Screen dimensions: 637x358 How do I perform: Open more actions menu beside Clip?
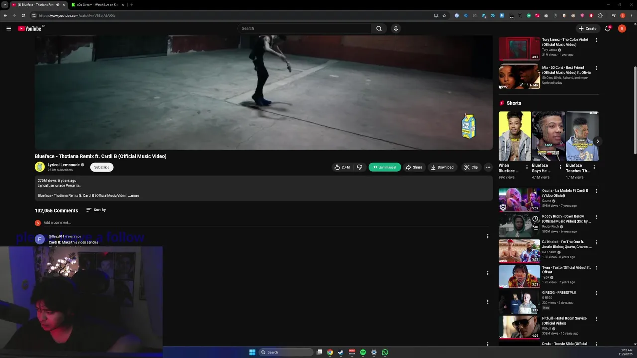point(488,167)
